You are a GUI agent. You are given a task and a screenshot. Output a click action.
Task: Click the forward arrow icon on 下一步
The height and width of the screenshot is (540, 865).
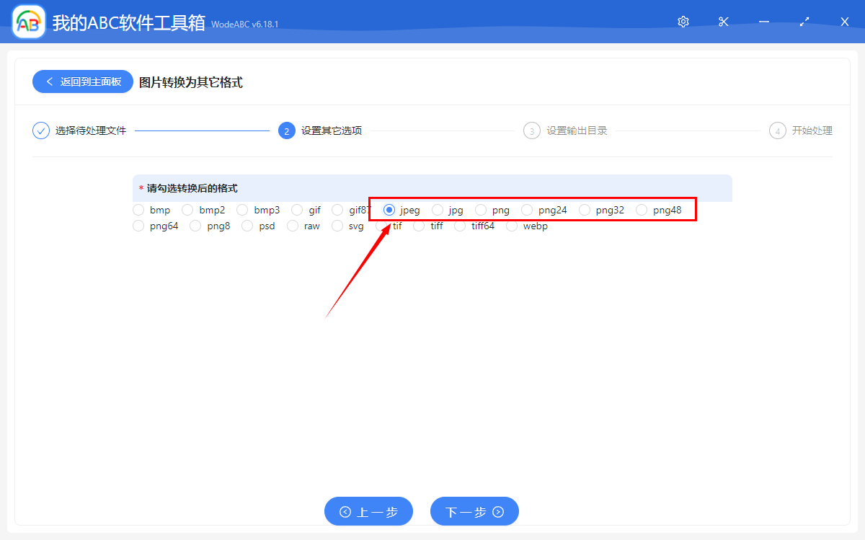click(x=498, y=511)
